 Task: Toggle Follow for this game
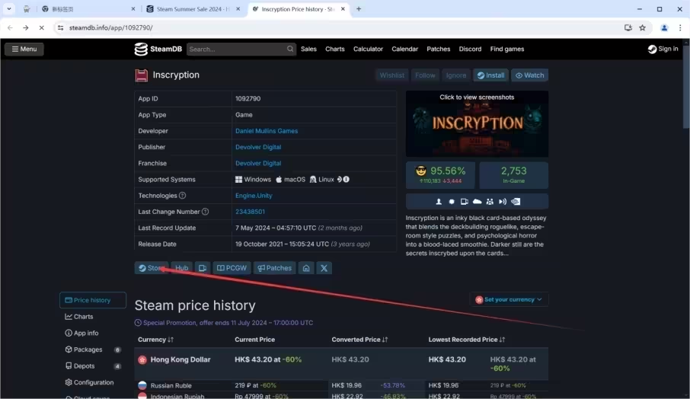point(425,75)
